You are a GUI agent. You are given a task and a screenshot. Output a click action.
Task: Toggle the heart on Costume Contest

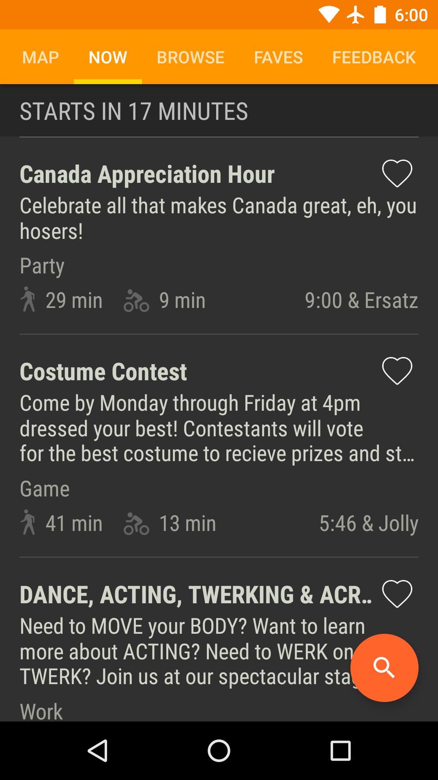[x=397, y=371]
